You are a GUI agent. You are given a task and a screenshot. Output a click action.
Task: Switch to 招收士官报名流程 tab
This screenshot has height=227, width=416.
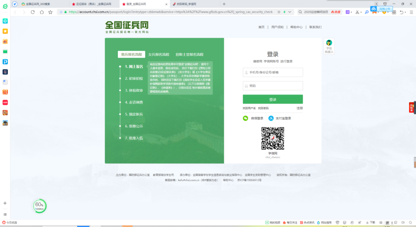[x=190, y=55]
